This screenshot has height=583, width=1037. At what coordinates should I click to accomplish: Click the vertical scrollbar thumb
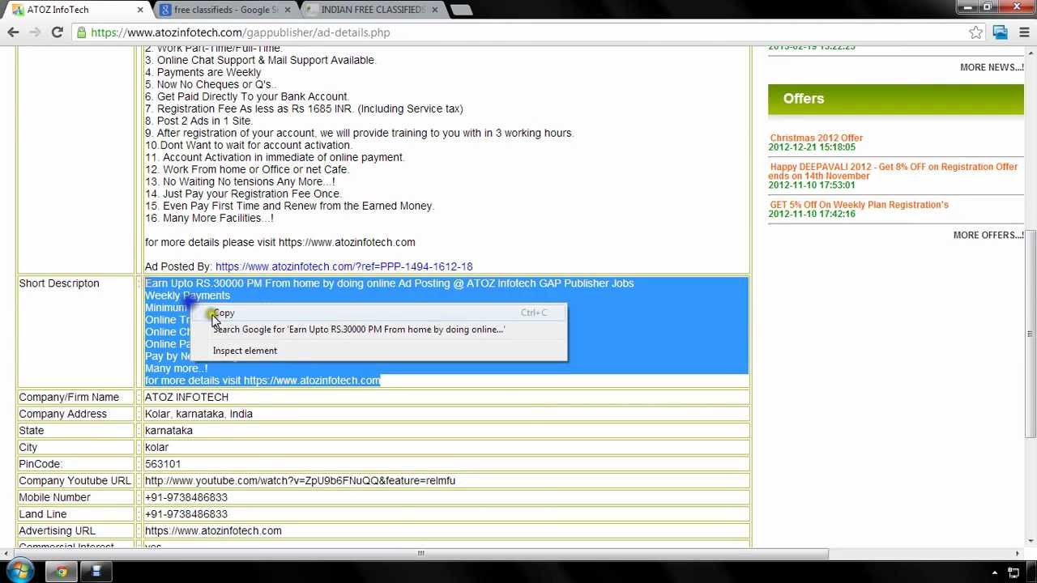pyautogui.click(x=1031, y=334)
